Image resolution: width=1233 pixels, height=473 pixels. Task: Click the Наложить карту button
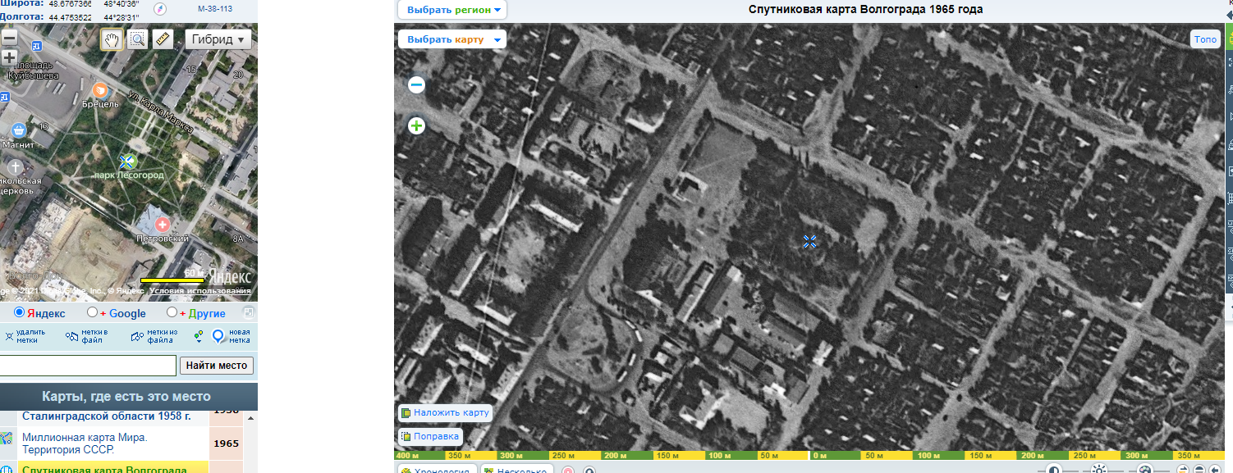[x=444, y=412]
